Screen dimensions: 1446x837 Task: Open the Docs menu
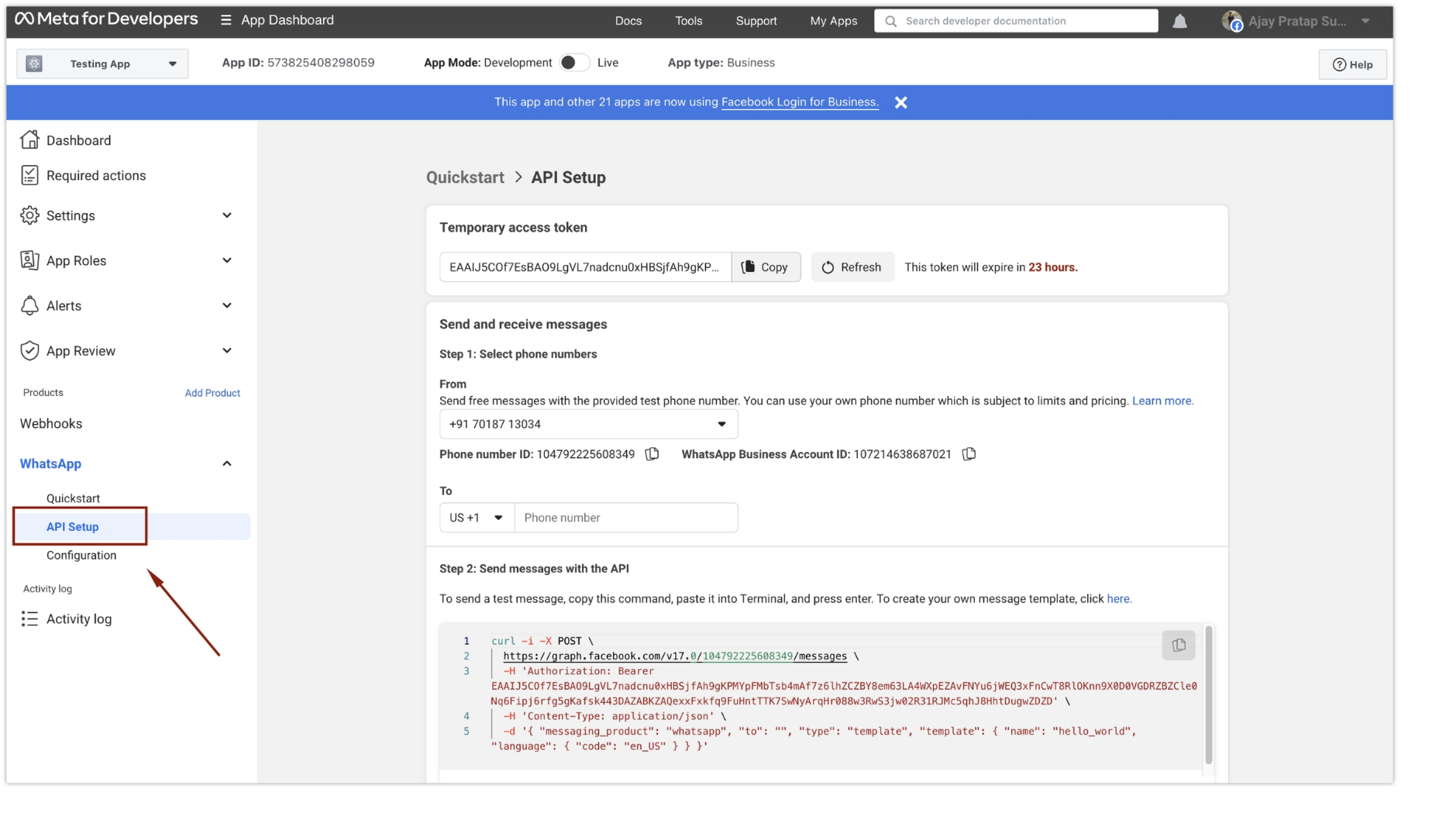click(x=628, y=21)
